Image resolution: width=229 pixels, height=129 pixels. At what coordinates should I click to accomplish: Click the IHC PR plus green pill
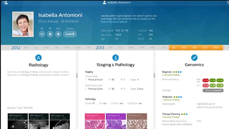pos(213,85)
